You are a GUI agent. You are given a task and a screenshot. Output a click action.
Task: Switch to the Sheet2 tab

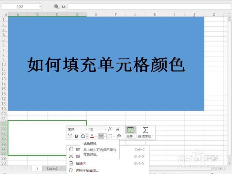click(52, 168)
